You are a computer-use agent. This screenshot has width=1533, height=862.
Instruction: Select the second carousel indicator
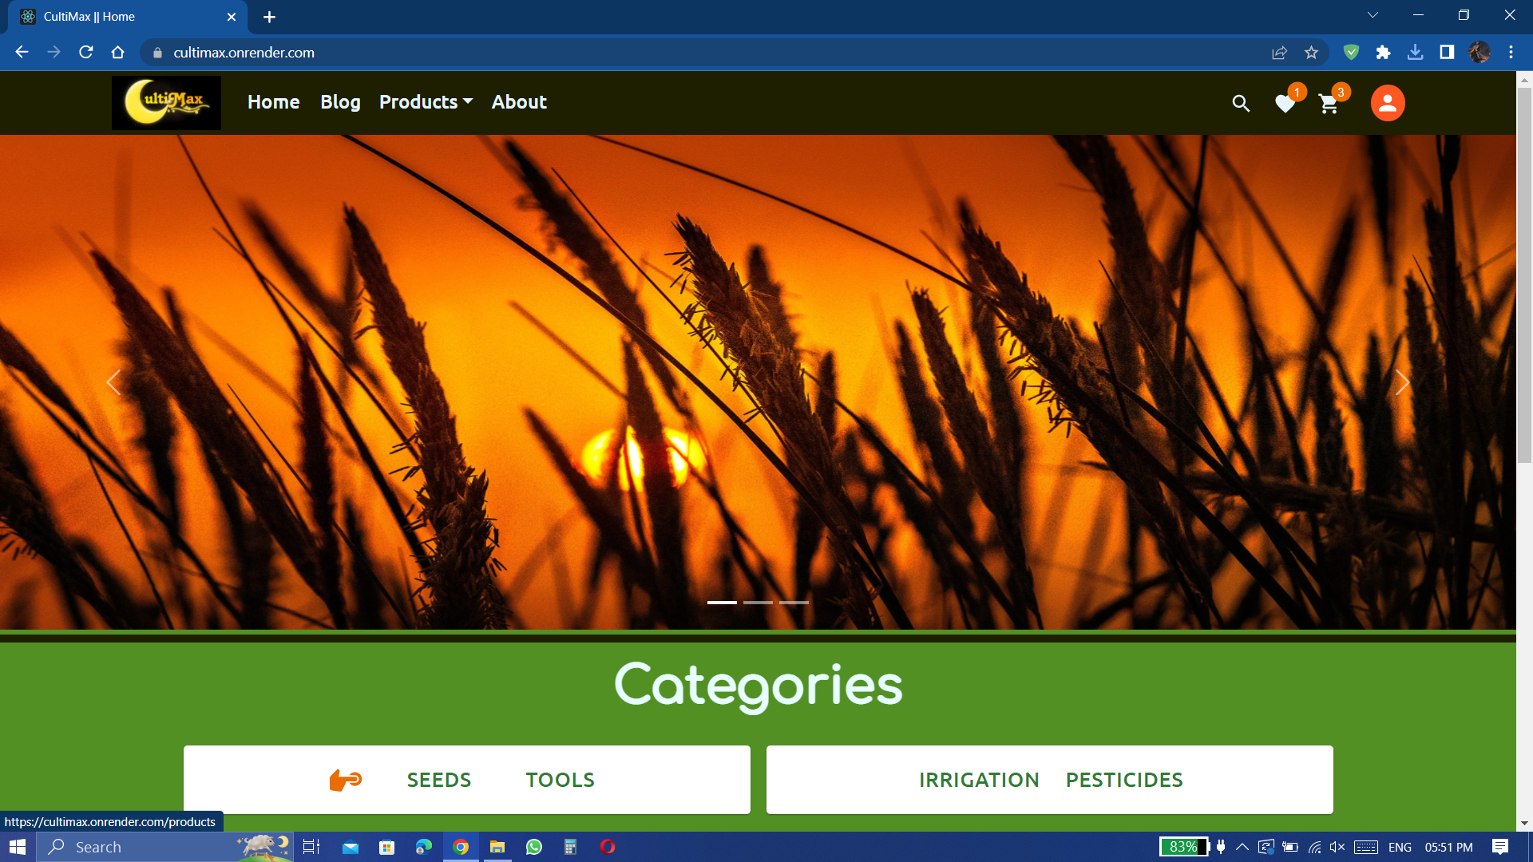[758, 603]
